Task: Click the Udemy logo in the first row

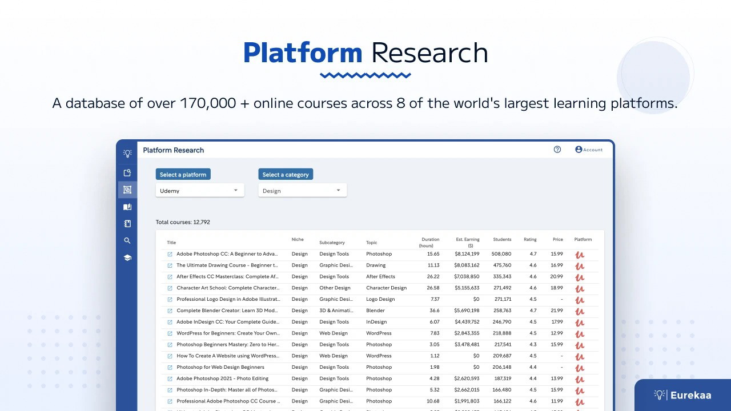Action: click(x=580, y=255)
